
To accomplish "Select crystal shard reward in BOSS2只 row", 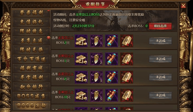I will tap(96, 41).
